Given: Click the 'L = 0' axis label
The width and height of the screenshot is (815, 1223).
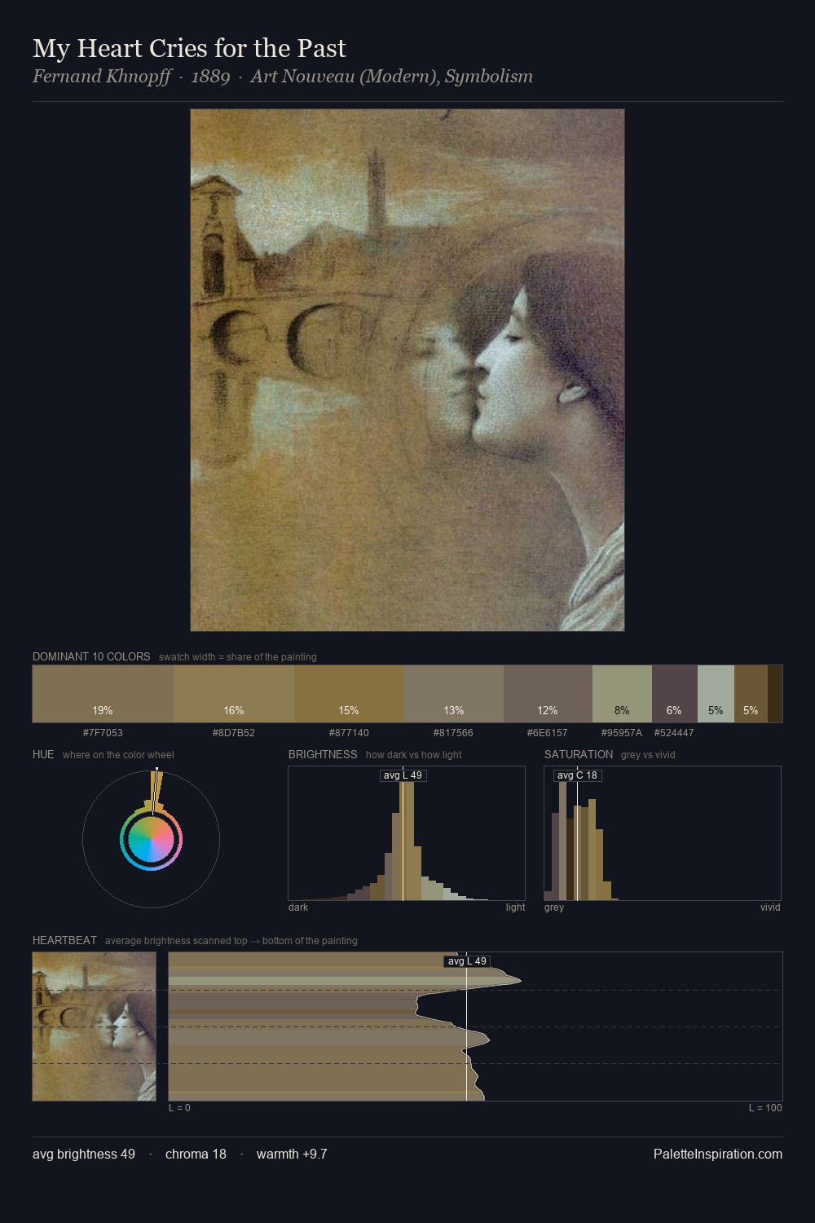Looking at the screenshot, I should 179,1108.
